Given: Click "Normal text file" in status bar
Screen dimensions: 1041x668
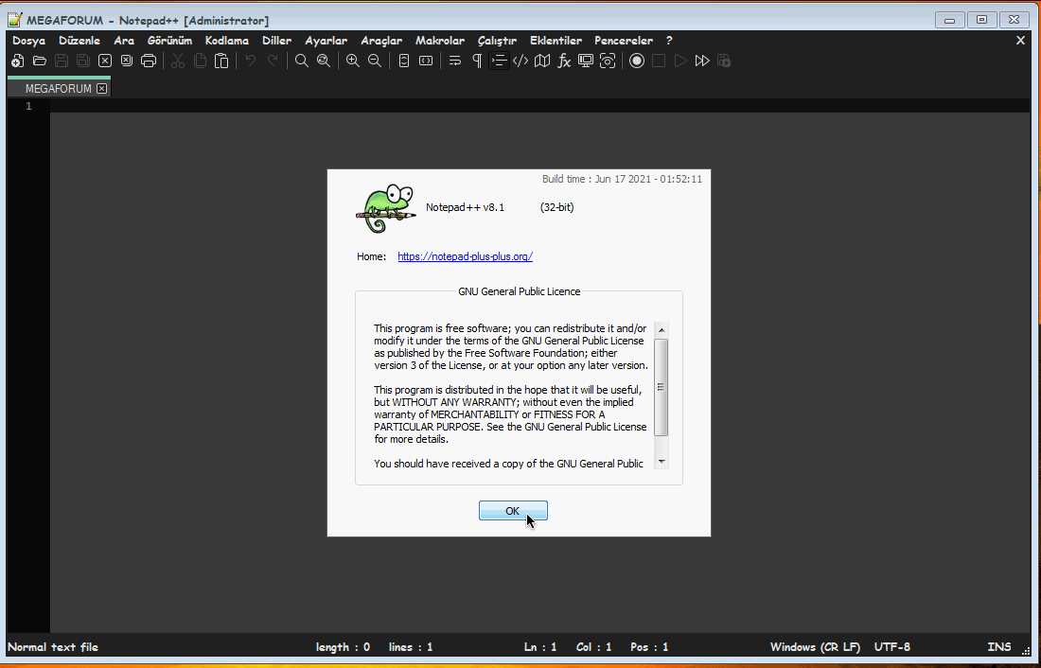Looking at the screenshot, I should pos(53,647).
